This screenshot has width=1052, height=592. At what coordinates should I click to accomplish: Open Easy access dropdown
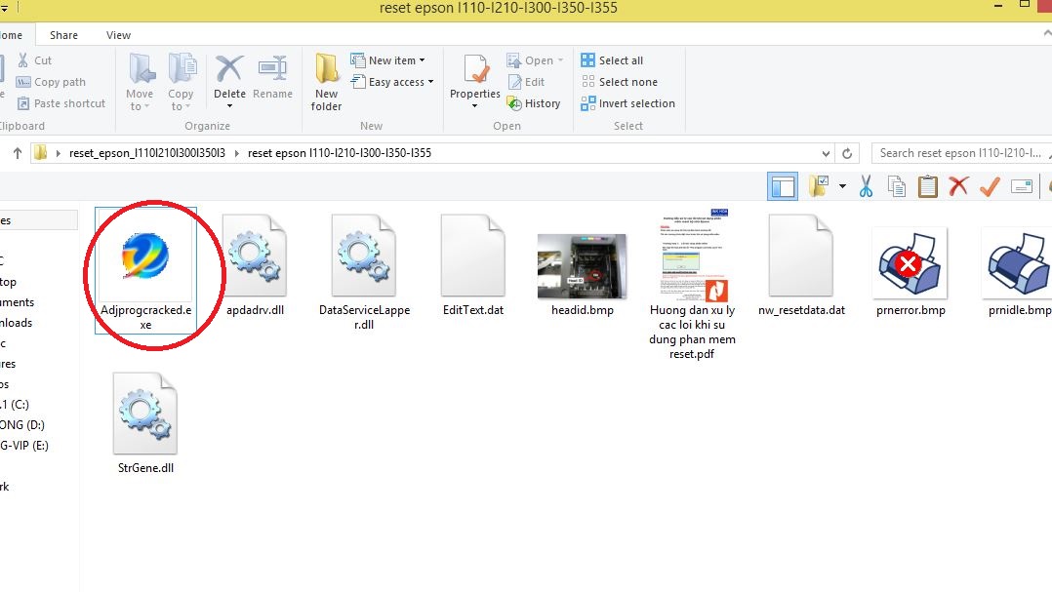tap(392, 82)
